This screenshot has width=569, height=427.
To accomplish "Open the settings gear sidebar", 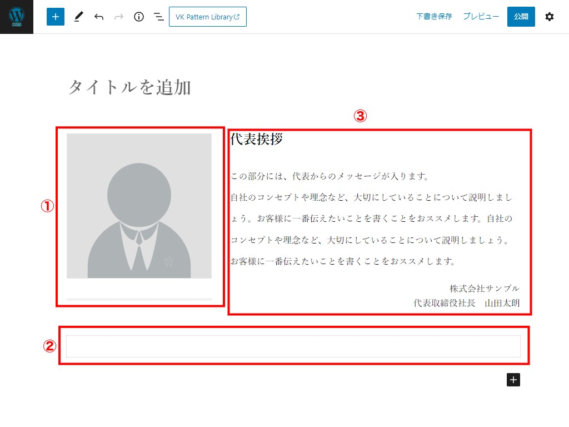I will coord(549,17).
